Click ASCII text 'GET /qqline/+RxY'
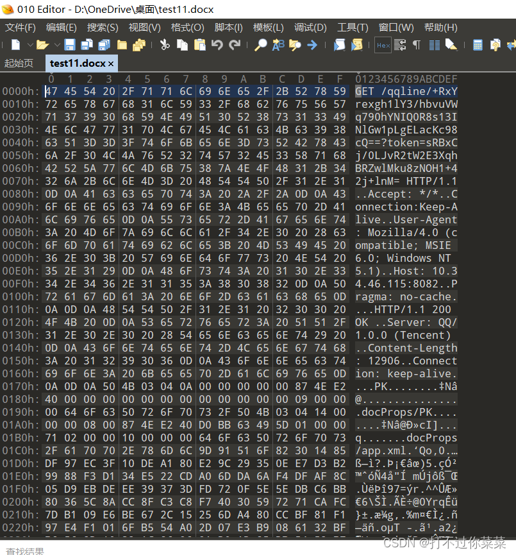The height and width of the screenshot is (555, 516). point(406,91)
